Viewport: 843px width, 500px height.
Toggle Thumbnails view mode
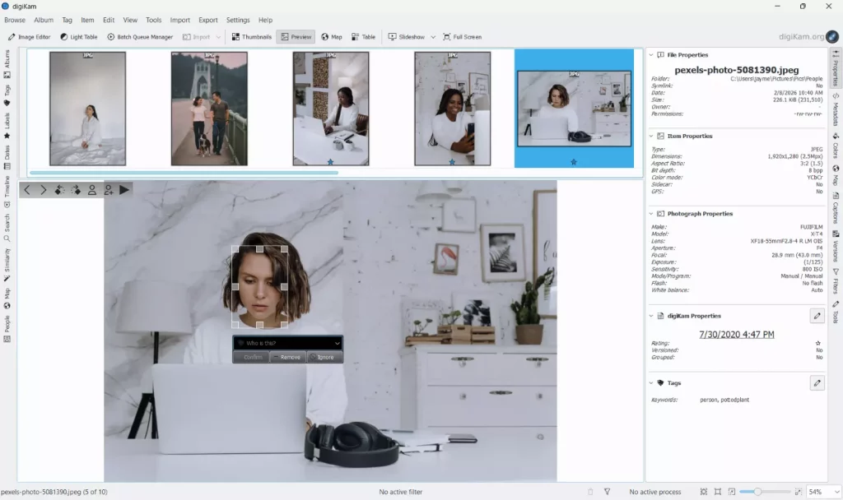[x=251, y=37]
